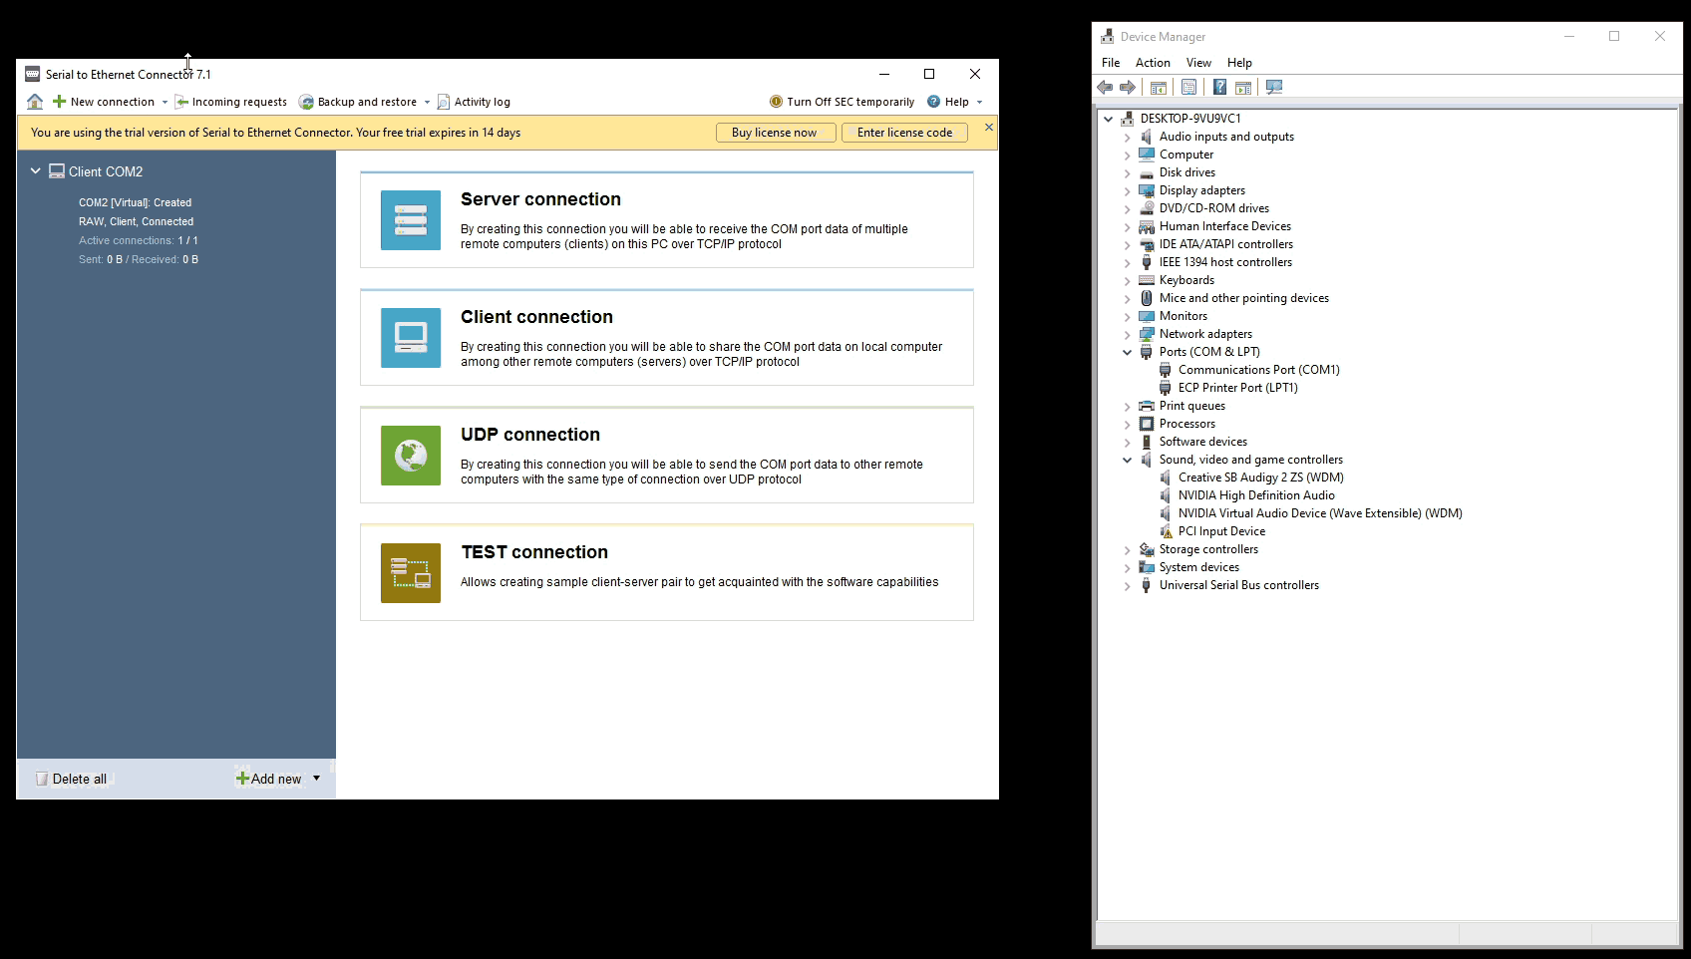
Task: Open the Backup and restore dropdown arrow
Action: (x=427, y=102)
